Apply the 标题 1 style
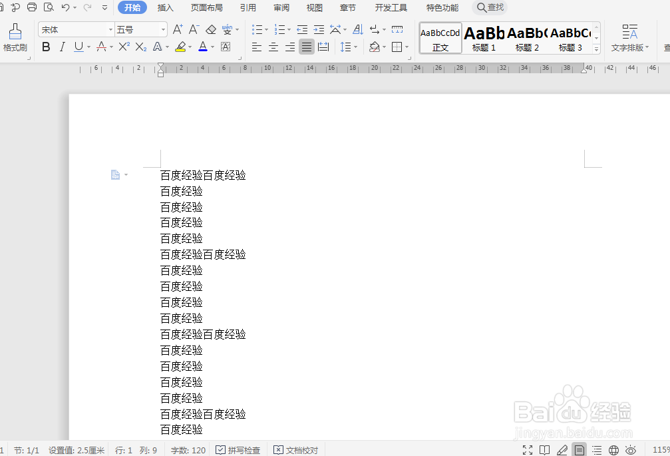The width and height of the screenshot is (670, 456). click(483, 38)
